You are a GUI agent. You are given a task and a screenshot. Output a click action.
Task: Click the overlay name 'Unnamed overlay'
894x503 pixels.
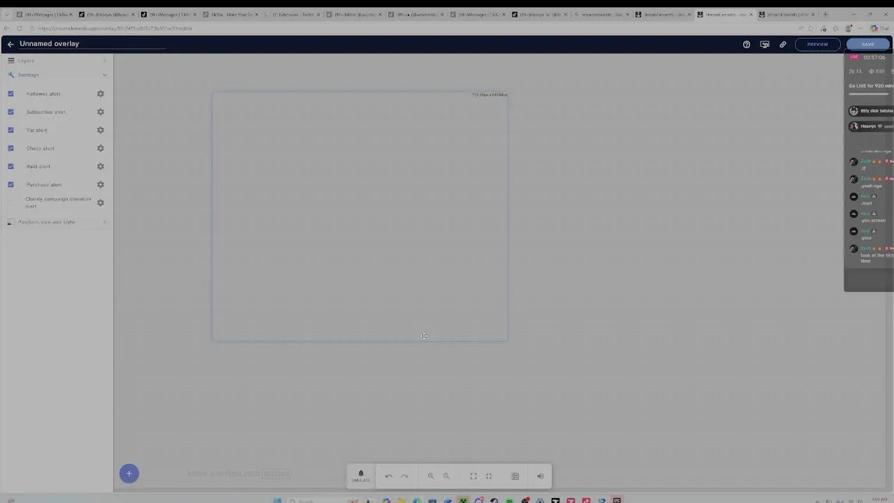pyautogui.click(x=49, y=43)
